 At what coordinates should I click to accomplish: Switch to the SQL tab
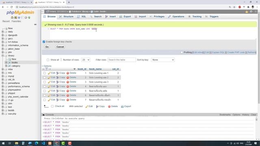[x=82, y=17]
